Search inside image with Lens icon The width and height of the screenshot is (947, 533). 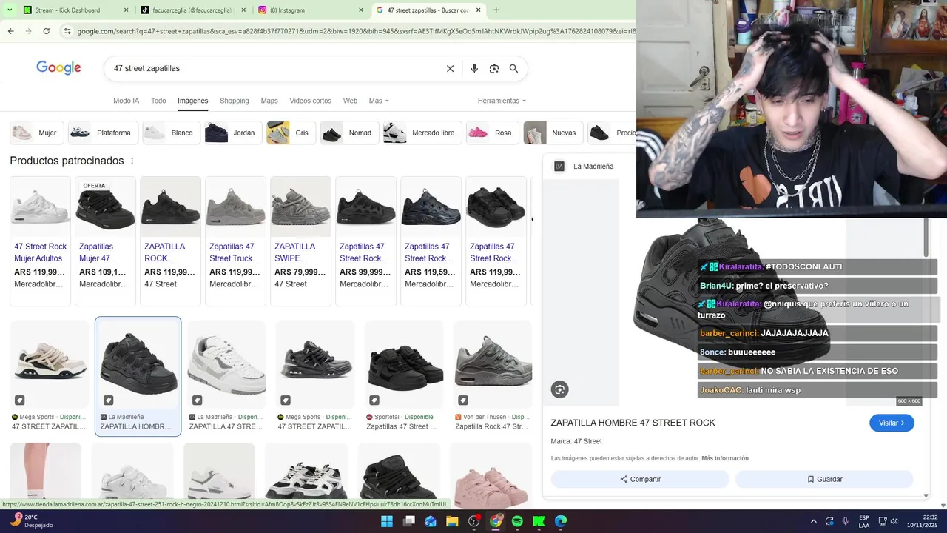click(x=559, y=389)
